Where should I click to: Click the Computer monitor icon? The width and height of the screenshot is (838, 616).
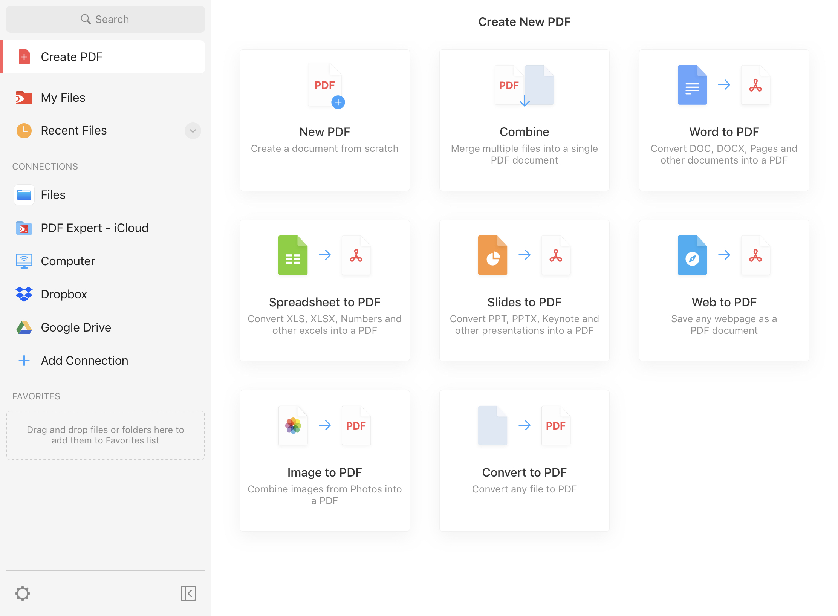24,261
